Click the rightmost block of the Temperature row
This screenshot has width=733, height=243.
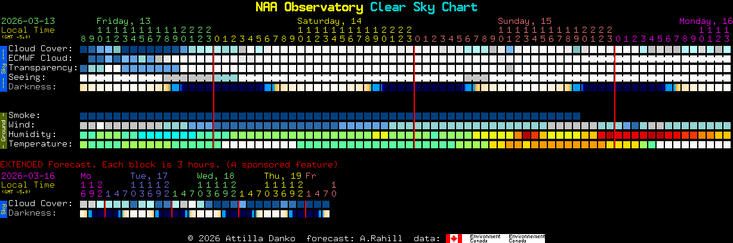pos(727,144)
